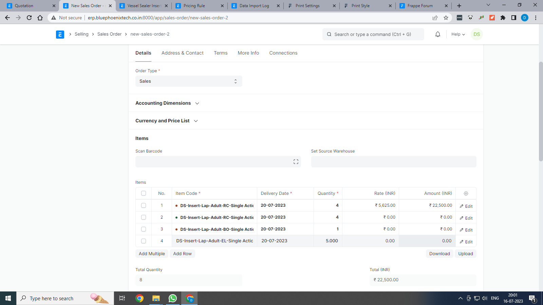
Task: Open browser extensions puzzle icon
Action: coord(503,18)
